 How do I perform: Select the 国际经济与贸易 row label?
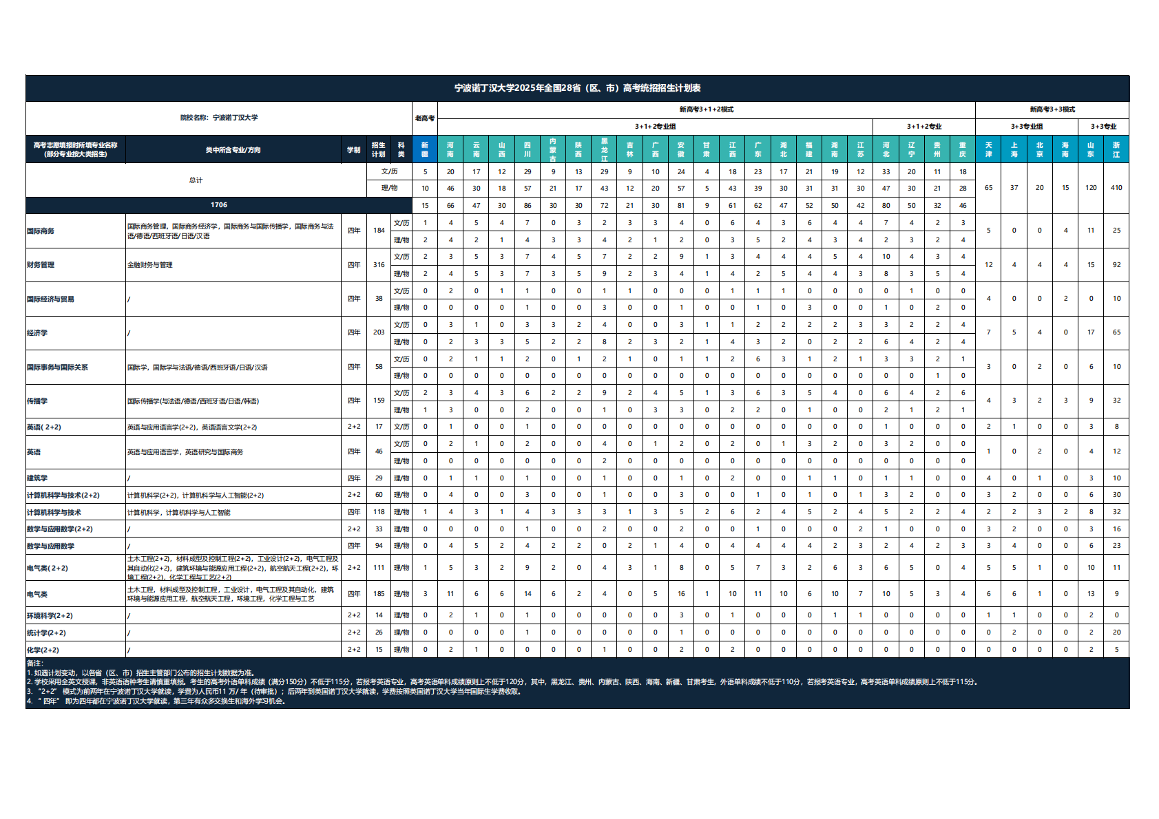(51, 299)
